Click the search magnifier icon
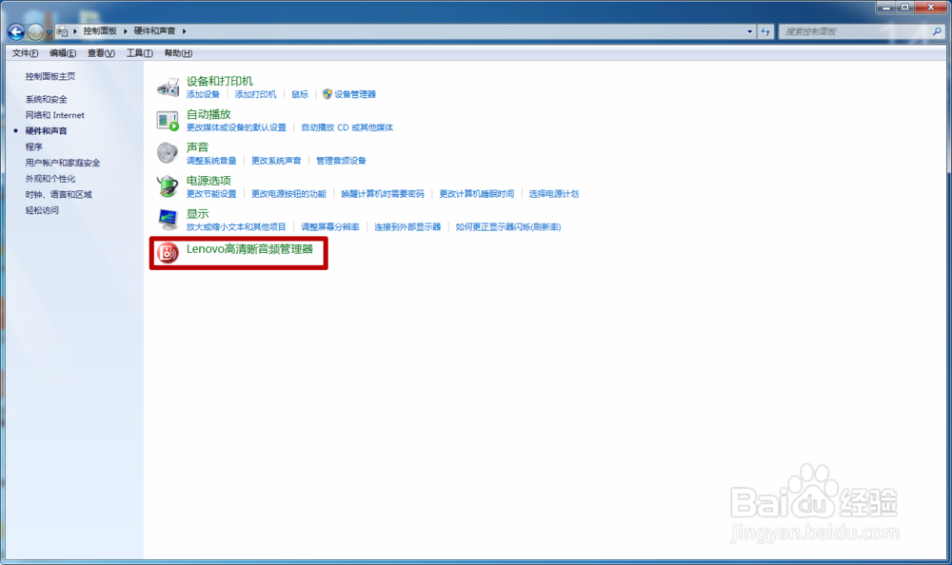The width and height of the screenshot is (952, 565). pyautogui.click(x=937, y=31)
